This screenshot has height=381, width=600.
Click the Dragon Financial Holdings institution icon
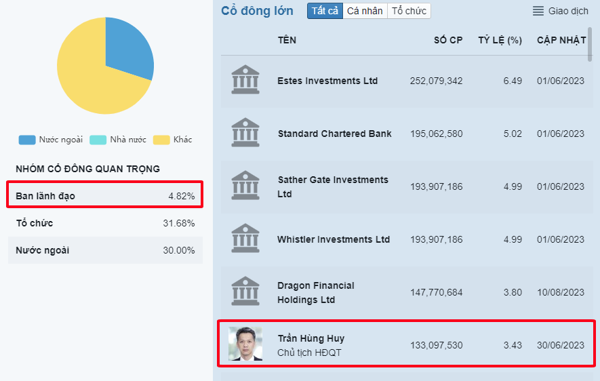pyautogui.click(x=245, y=292)
